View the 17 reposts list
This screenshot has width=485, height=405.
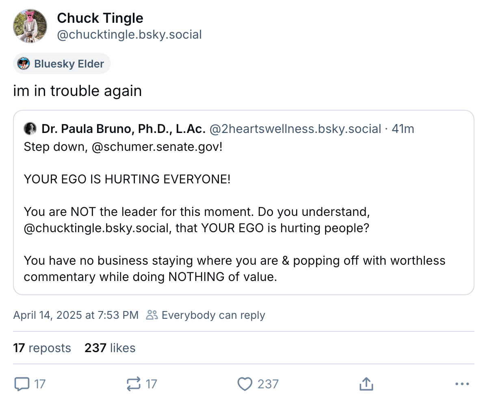(x=42, y=348)
